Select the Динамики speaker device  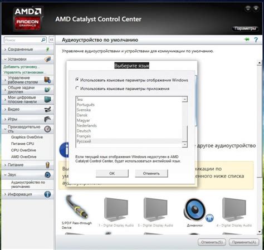(x=194, y=209)
